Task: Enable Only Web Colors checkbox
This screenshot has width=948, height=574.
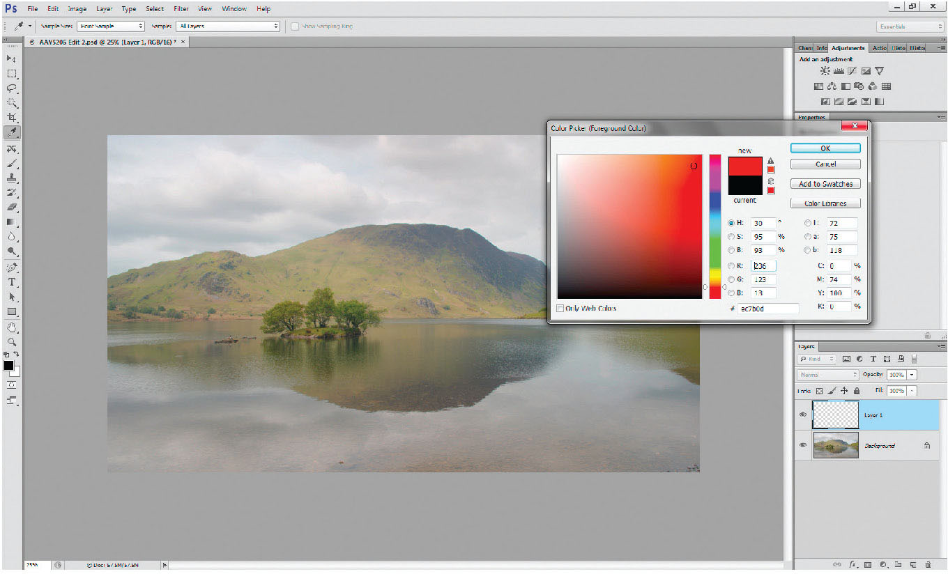Action: tap(560, 308)
